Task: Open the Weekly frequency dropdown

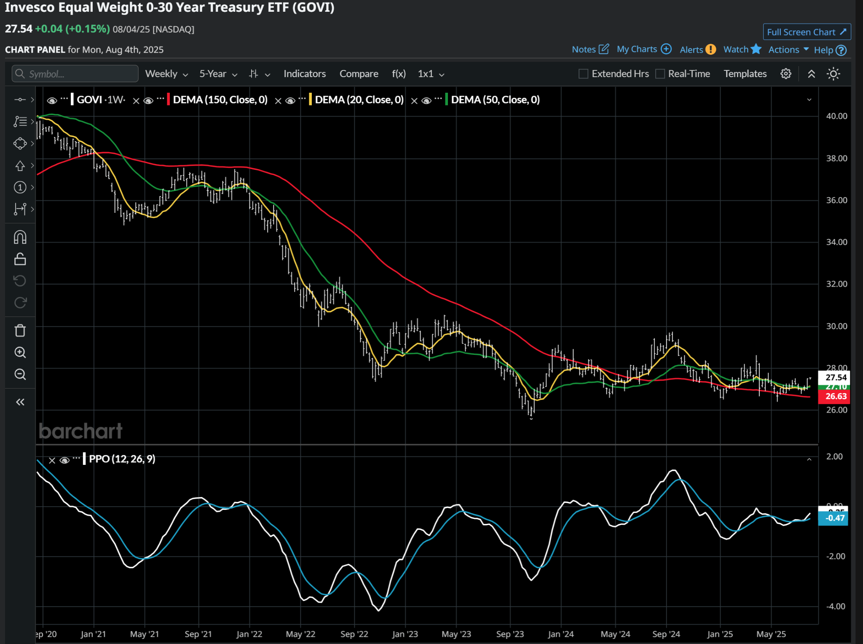Action: pyautogui.click(x=166, y=74)
